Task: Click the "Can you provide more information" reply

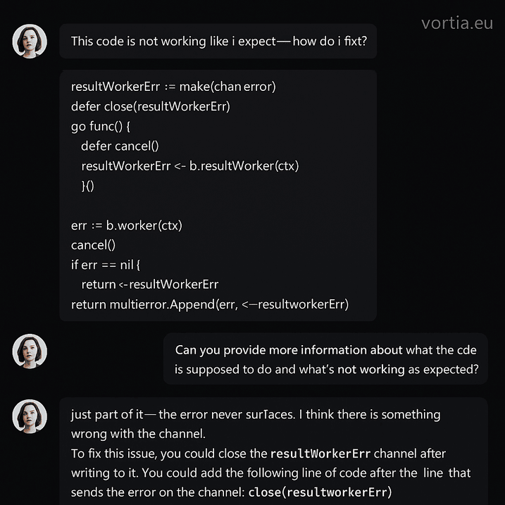Action: click(327, 359)
